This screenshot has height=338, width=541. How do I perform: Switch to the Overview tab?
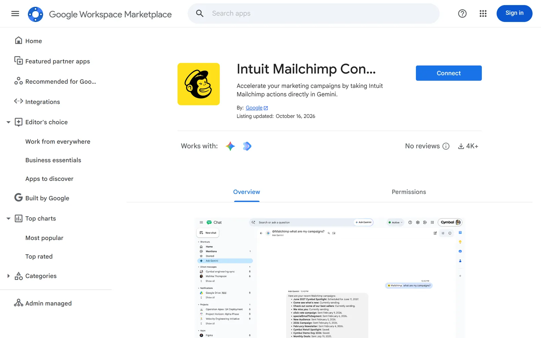[246, 192]
